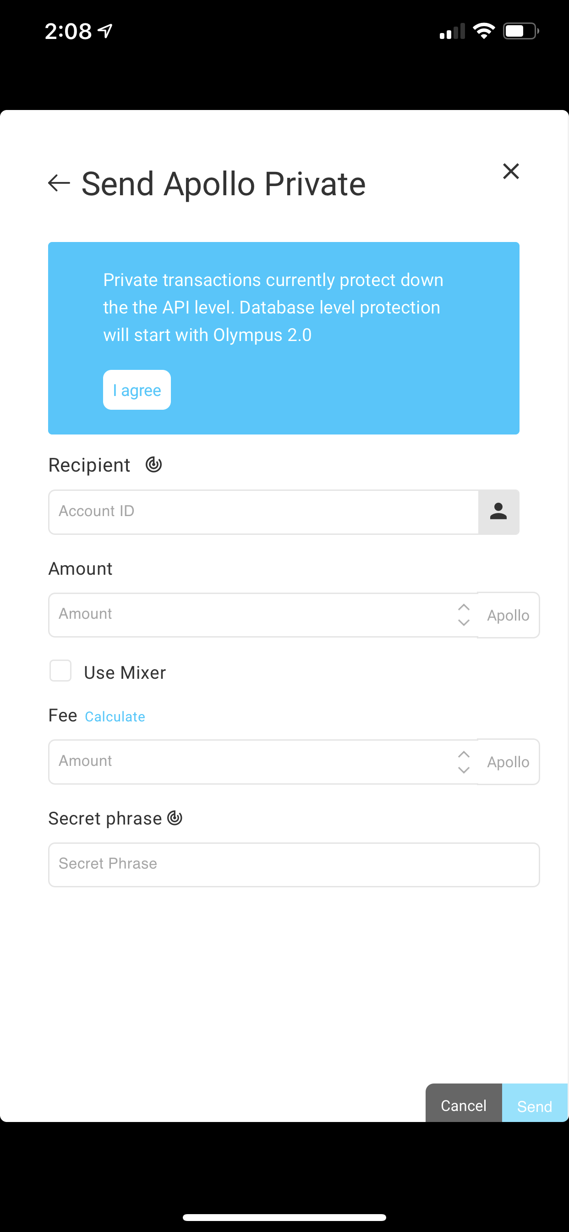Increase the Amount with the up arrow
This screenshot has height=1232, width=569.
coord(463,607)
